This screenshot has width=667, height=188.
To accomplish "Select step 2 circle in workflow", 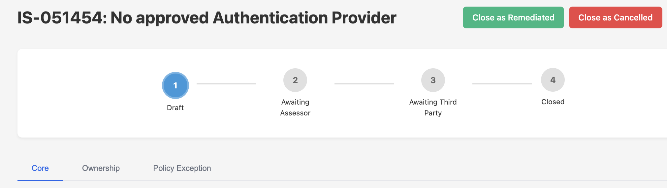I will (x=295, y=80).
